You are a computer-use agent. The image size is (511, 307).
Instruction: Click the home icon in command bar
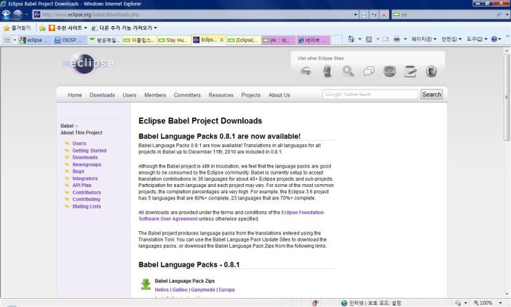(352, 40)
